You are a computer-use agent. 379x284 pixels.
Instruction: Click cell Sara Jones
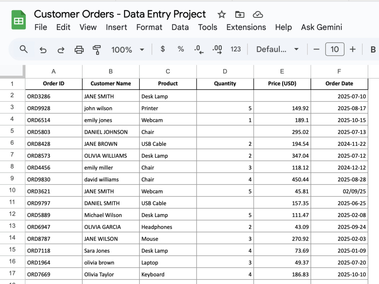[111, 250]
